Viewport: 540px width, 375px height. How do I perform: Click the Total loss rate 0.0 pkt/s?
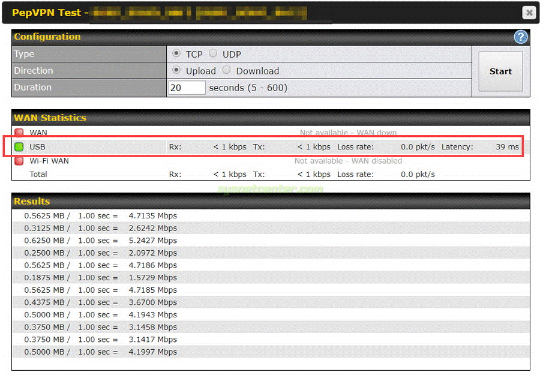418,174
